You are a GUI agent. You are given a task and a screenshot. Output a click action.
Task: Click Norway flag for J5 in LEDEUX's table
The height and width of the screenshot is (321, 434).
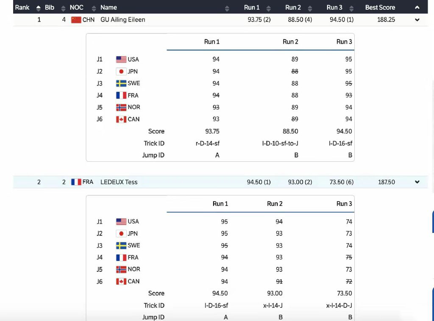pos(121,269)
